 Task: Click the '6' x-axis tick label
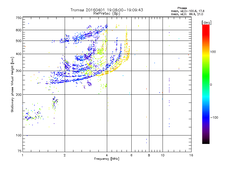tap(131, 155)
